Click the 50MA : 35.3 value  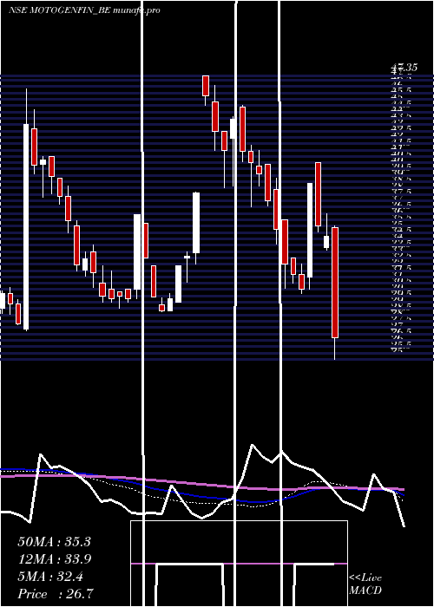click(54, 542)
